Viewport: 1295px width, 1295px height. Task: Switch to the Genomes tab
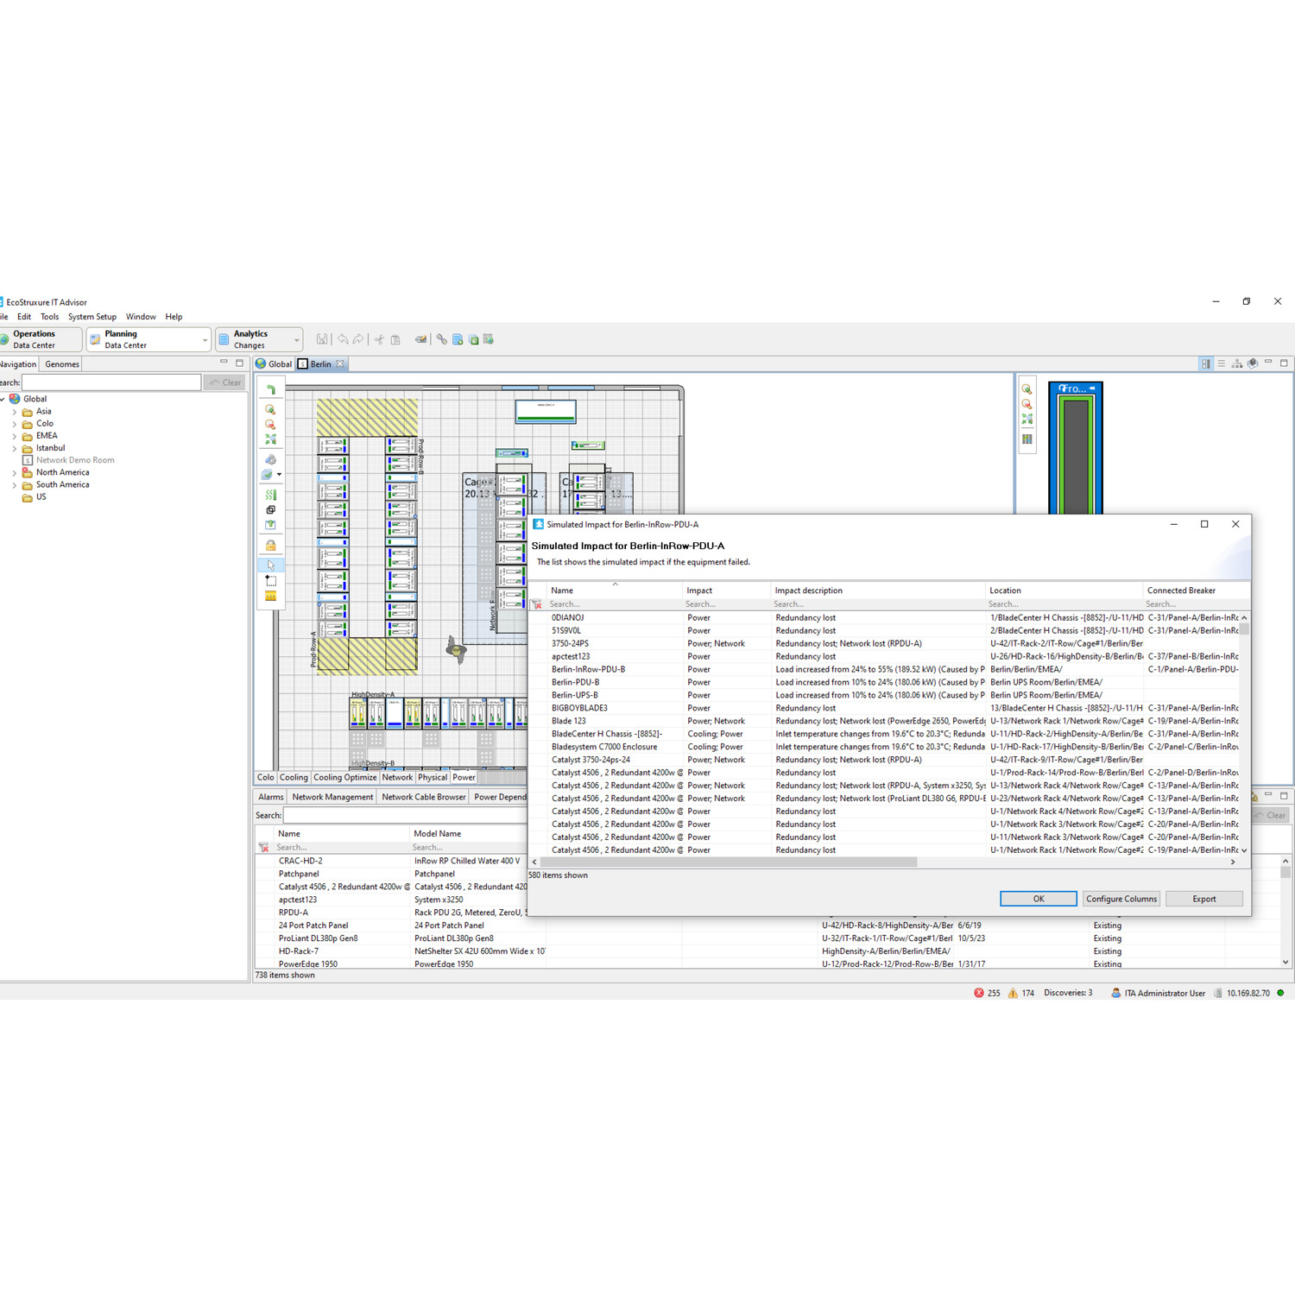pos(62,364)
